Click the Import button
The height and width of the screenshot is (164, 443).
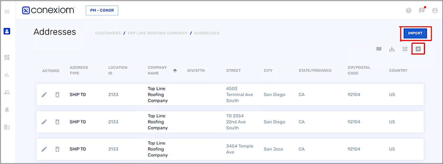(415, 33)
